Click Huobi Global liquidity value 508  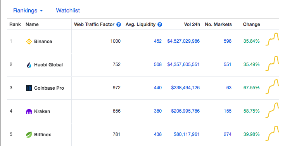[157, 64]
